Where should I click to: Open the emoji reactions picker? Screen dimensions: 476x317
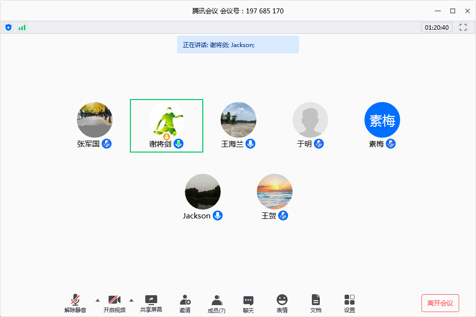(282, 303)
